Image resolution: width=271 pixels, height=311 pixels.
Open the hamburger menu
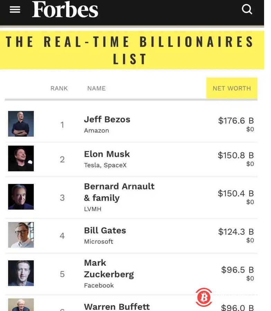[15, 10]
